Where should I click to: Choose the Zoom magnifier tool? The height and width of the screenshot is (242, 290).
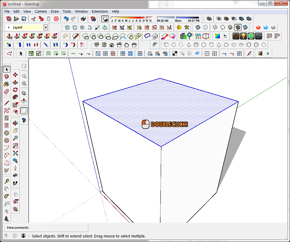[15, 138]
